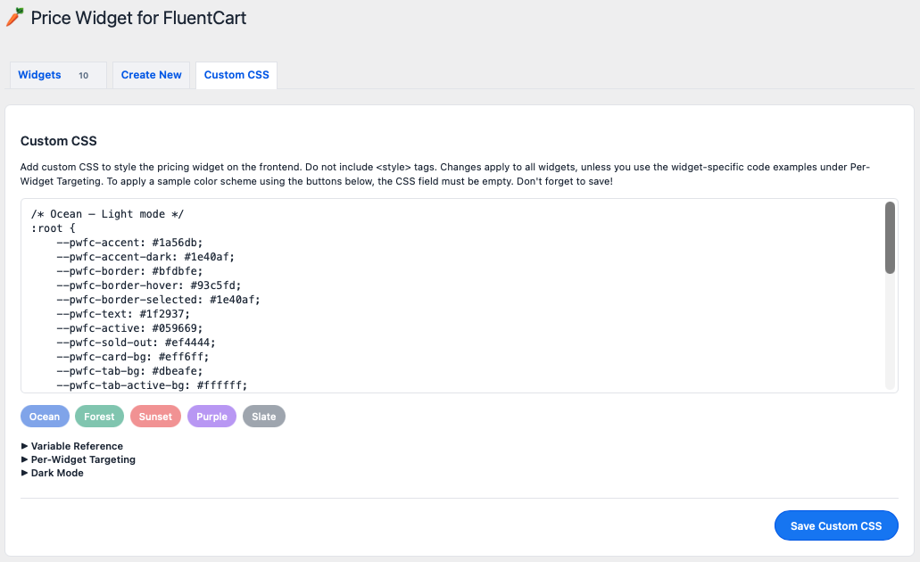Click the Custom CSS section heading
The width and height of the screenshot is (920, 562).
[59, 141]
